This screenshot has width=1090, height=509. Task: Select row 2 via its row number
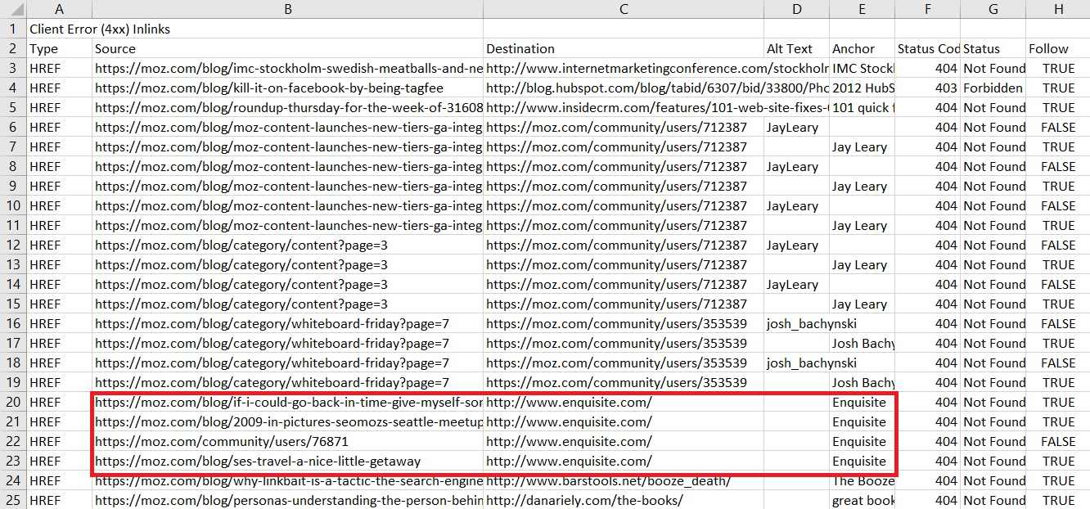point(11,48)
